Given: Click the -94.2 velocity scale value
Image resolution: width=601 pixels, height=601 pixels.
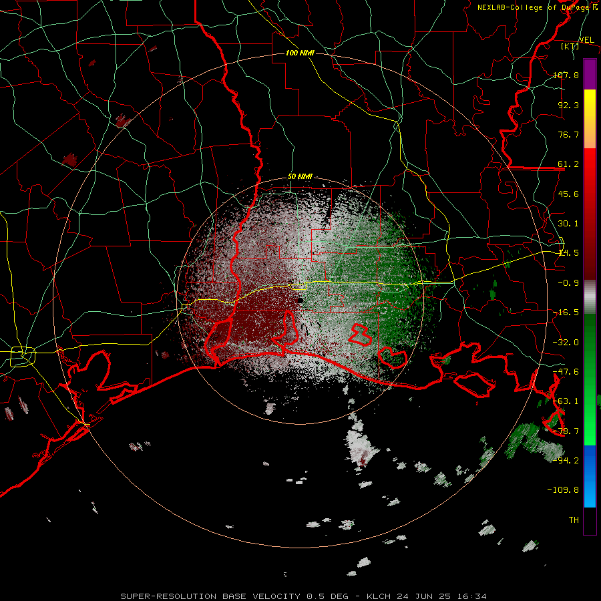Looking at the screenshot, I should [x=566, y=460].
